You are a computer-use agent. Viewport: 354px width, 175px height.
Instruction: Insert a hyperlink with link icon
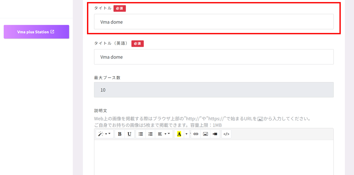(x=196, y=134)
